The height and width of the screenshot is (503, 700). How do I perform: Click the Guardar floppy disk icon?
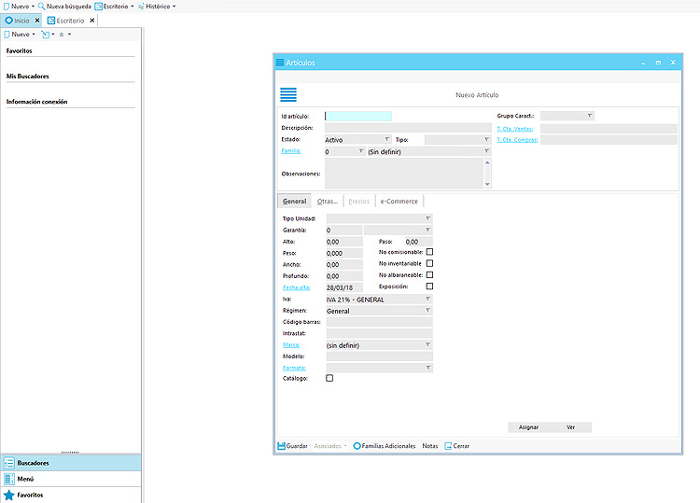tap(281, 446)
